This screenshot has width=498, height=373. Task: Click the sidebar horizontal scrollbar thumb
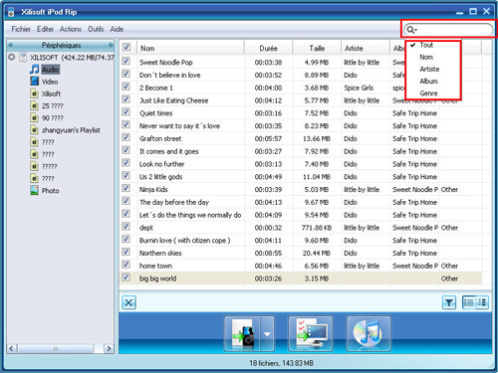coord(56,348)
